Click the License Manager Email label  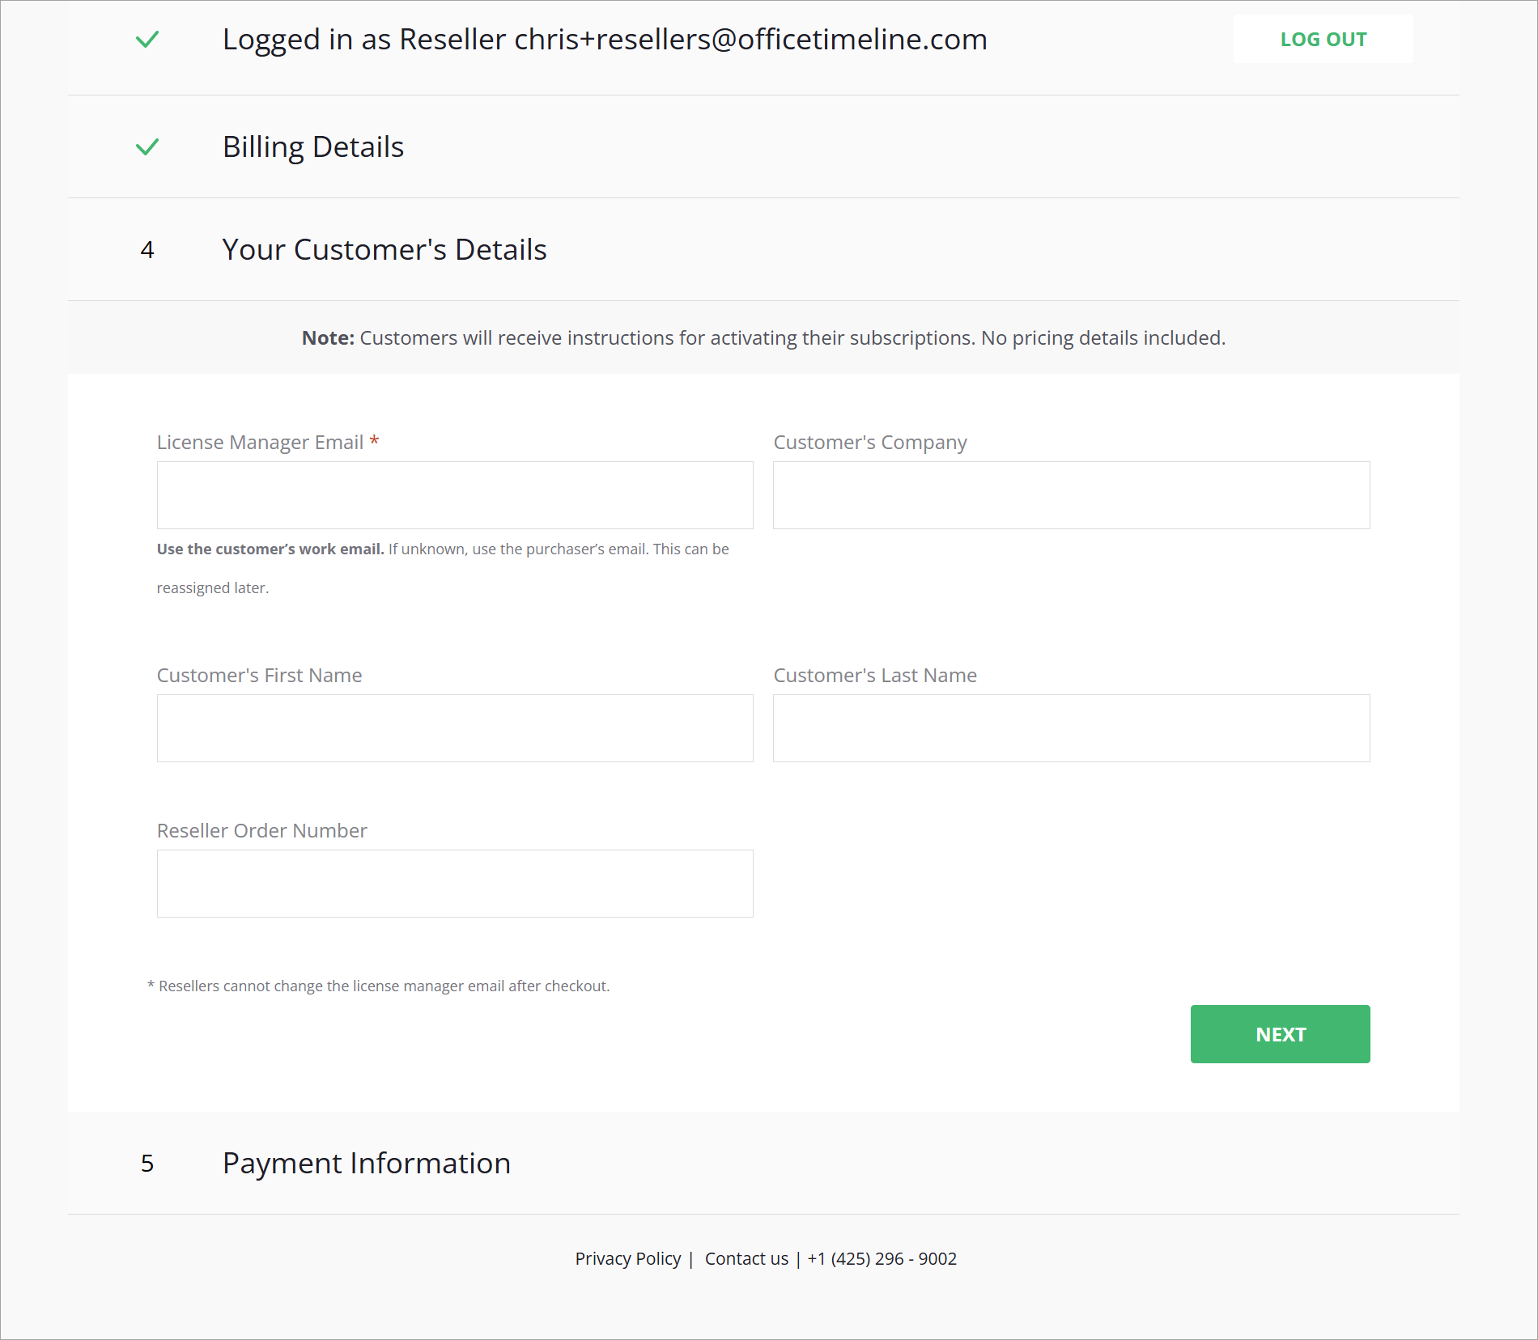260,443
